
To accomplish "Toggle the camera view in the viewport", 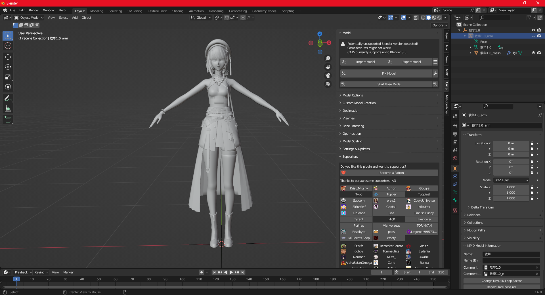I will pos(328,75).
